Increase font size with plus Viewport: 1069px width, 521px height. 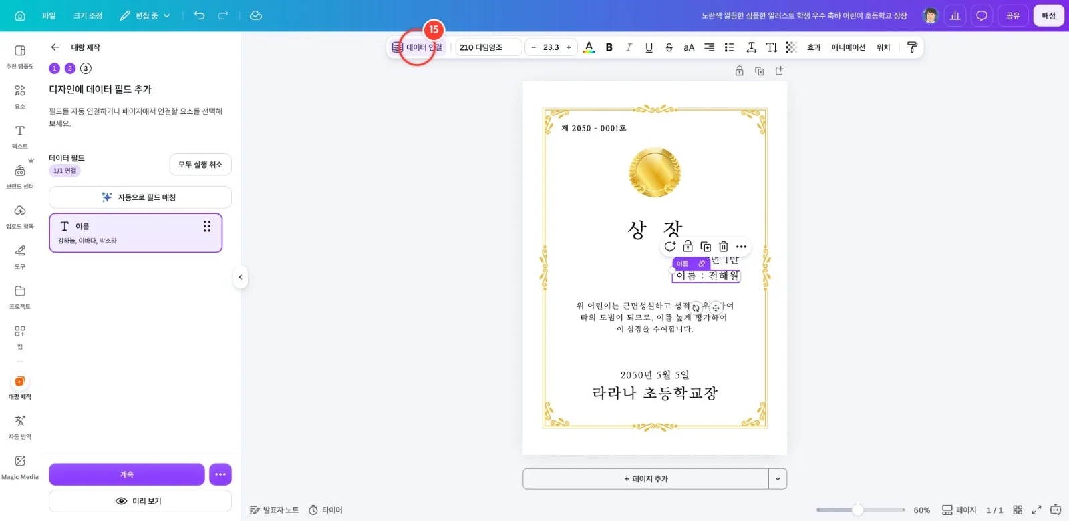pyautogui.click(x=569, y=47)
